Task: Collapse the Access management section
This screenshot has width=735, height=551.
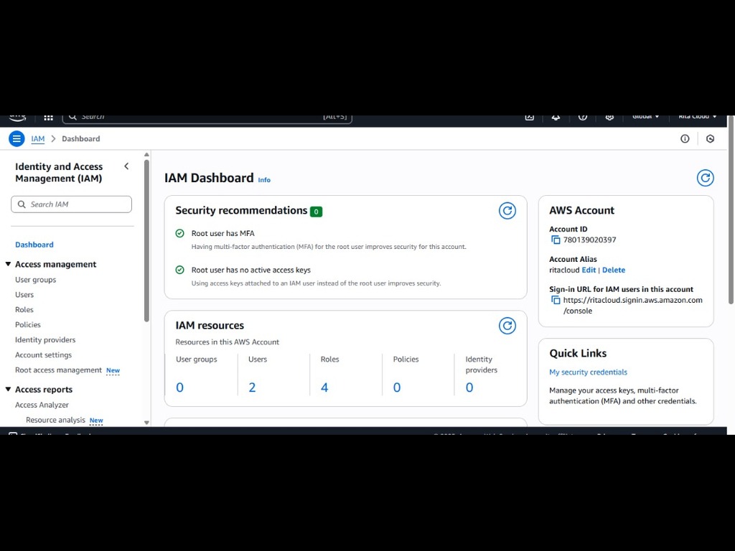Action: (x=8, y=264)
